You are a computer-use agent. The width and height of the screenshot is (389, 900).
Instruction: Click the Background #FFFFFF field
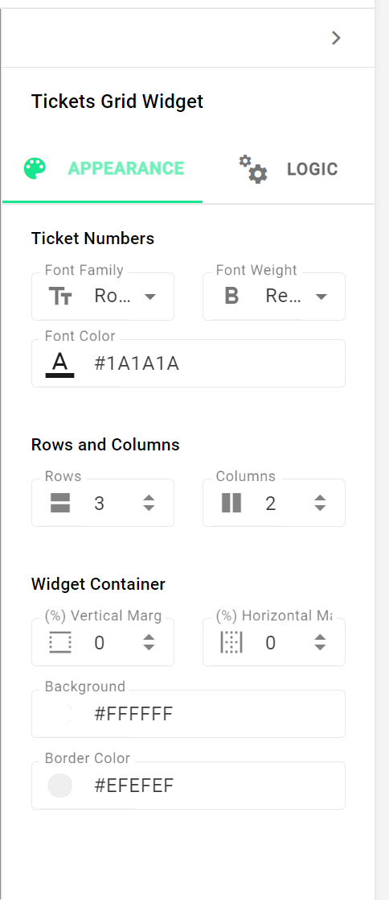pos(189,713)
